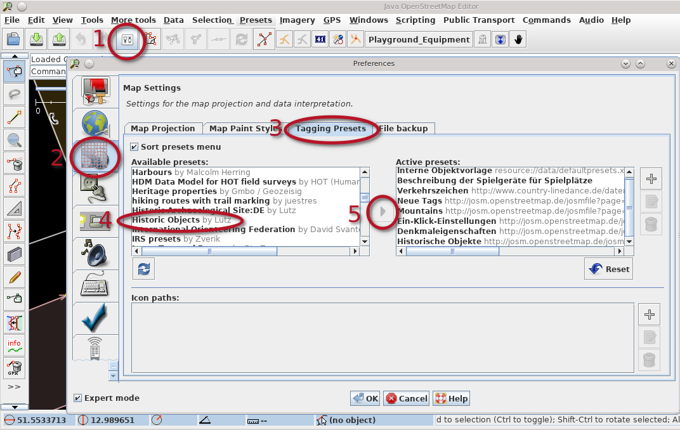Screen dimensions: 680x430
Task: Open Keyboard Shortcuts preferences icon
Action: [95, 285]
